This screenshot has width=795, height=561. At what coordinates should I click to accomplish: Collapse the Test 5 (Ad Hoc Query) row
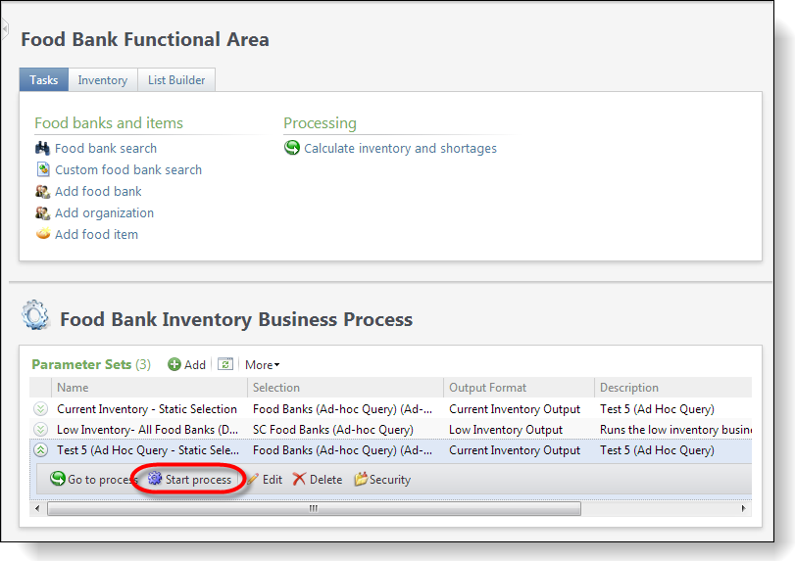pos(40,450)
